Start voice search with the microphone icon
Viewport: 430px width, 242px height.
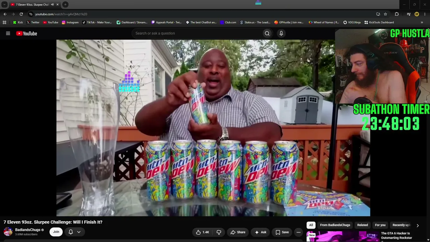click(281, 33)
